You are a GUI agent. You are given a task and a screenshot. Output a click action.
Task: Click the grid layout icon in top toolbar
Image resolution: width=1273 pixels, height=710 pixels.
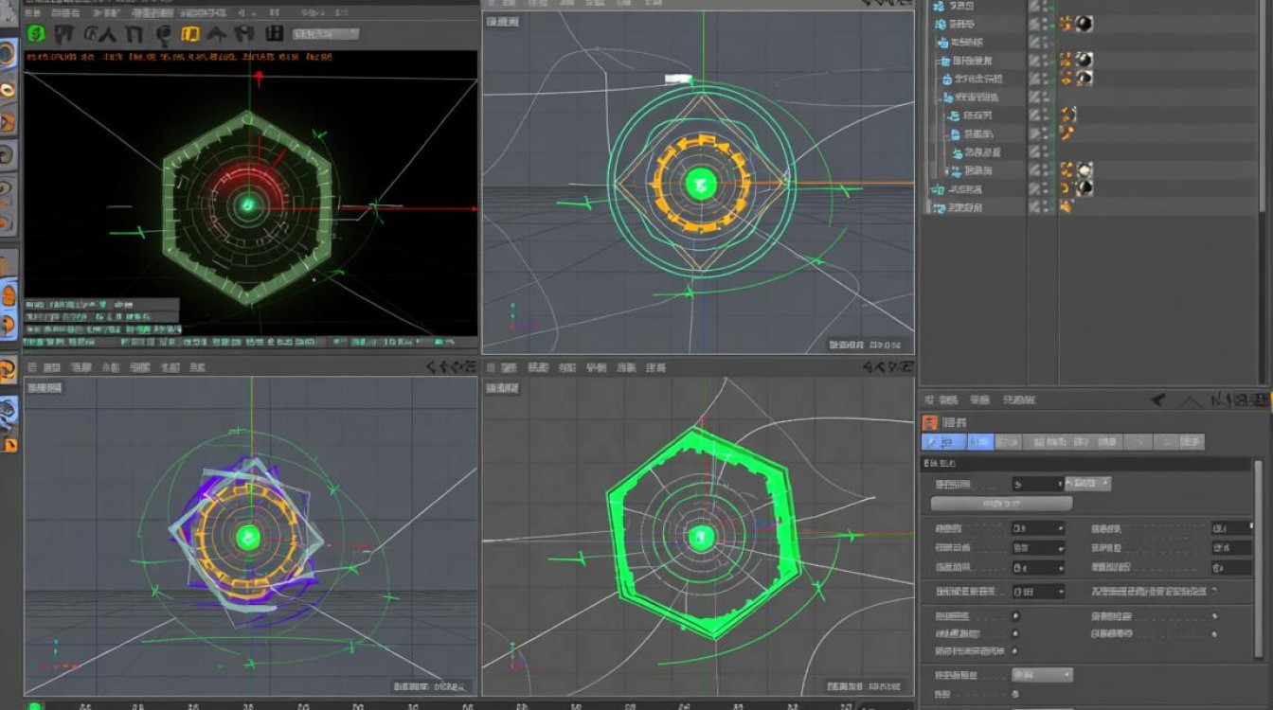(x=274, y=34)
